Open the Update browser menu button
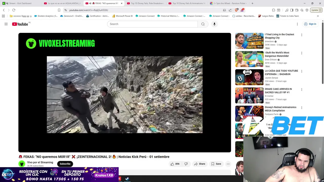The image size is (324, 182). [316, 10]
